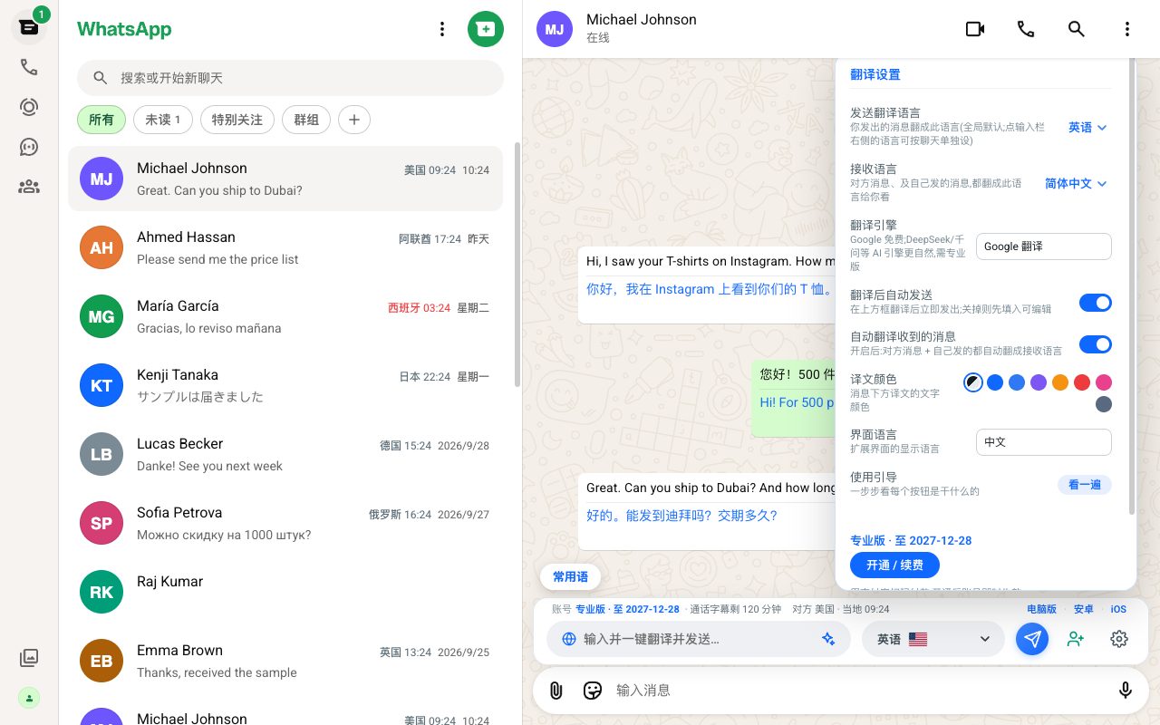Add a new chat filter with plus button

[x=354, y=120]
